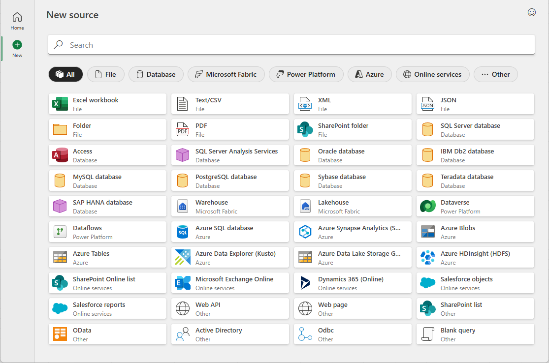The width and height of the screenshot is (549, 363).
Task: Click the feedback smiley face icon
Action: (532, 13)
